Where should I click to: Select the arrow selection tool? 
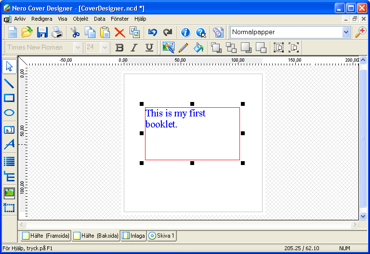[10, 66]
